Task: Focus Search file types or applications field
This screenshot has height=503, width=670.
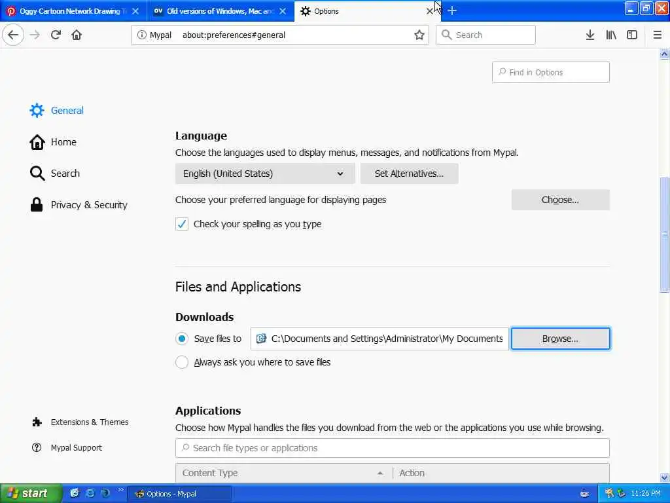Action: (x=393, y=448)
